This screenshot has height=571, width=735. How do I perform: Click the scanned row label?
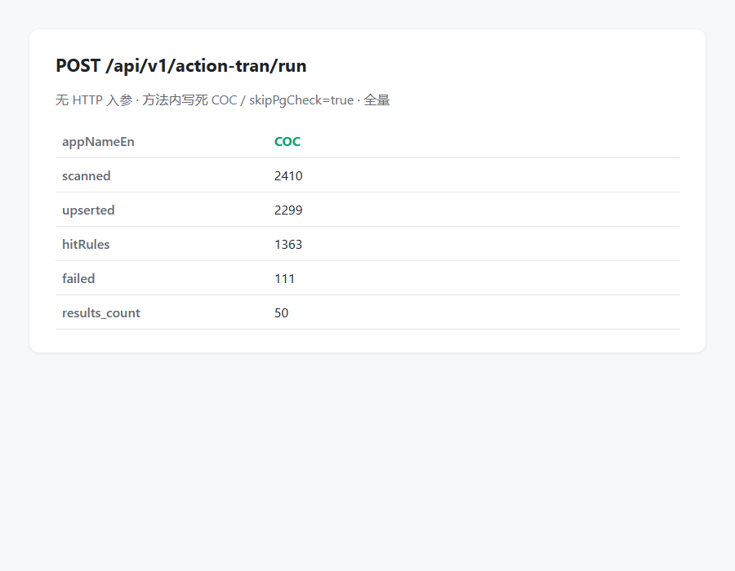(87, 176)
